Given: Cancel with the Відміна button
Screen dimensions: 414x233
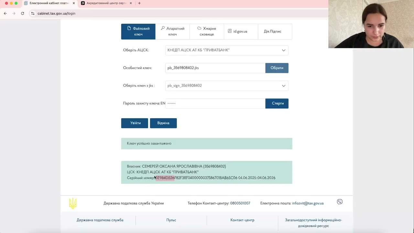Looking at the screenshot, I should coord(163,123).
